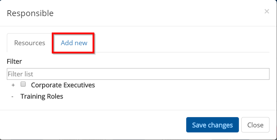Click the Filter label text
The height and width of the screenshot is (140, 277).
point(14,62)
